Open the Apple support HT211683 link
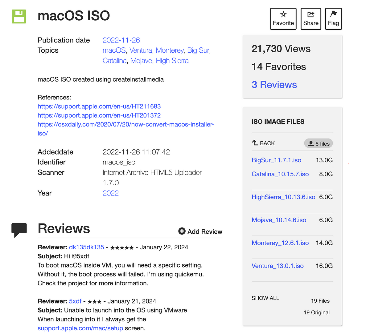This screenshot has width=370, height=334. coord(99,106)
